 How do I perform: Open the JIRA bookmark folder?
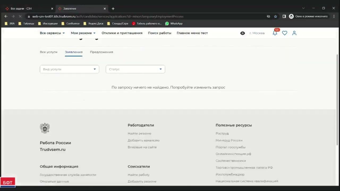[x=10, y=23]
